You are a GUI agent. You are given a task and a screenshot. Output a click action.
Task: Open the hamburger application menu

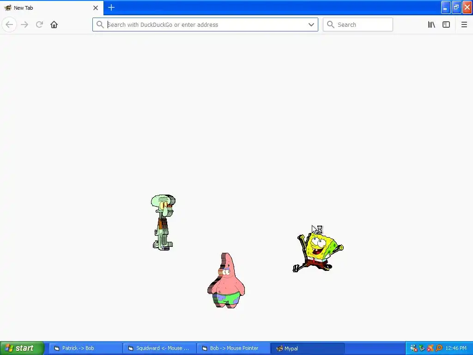pos(464,24)
